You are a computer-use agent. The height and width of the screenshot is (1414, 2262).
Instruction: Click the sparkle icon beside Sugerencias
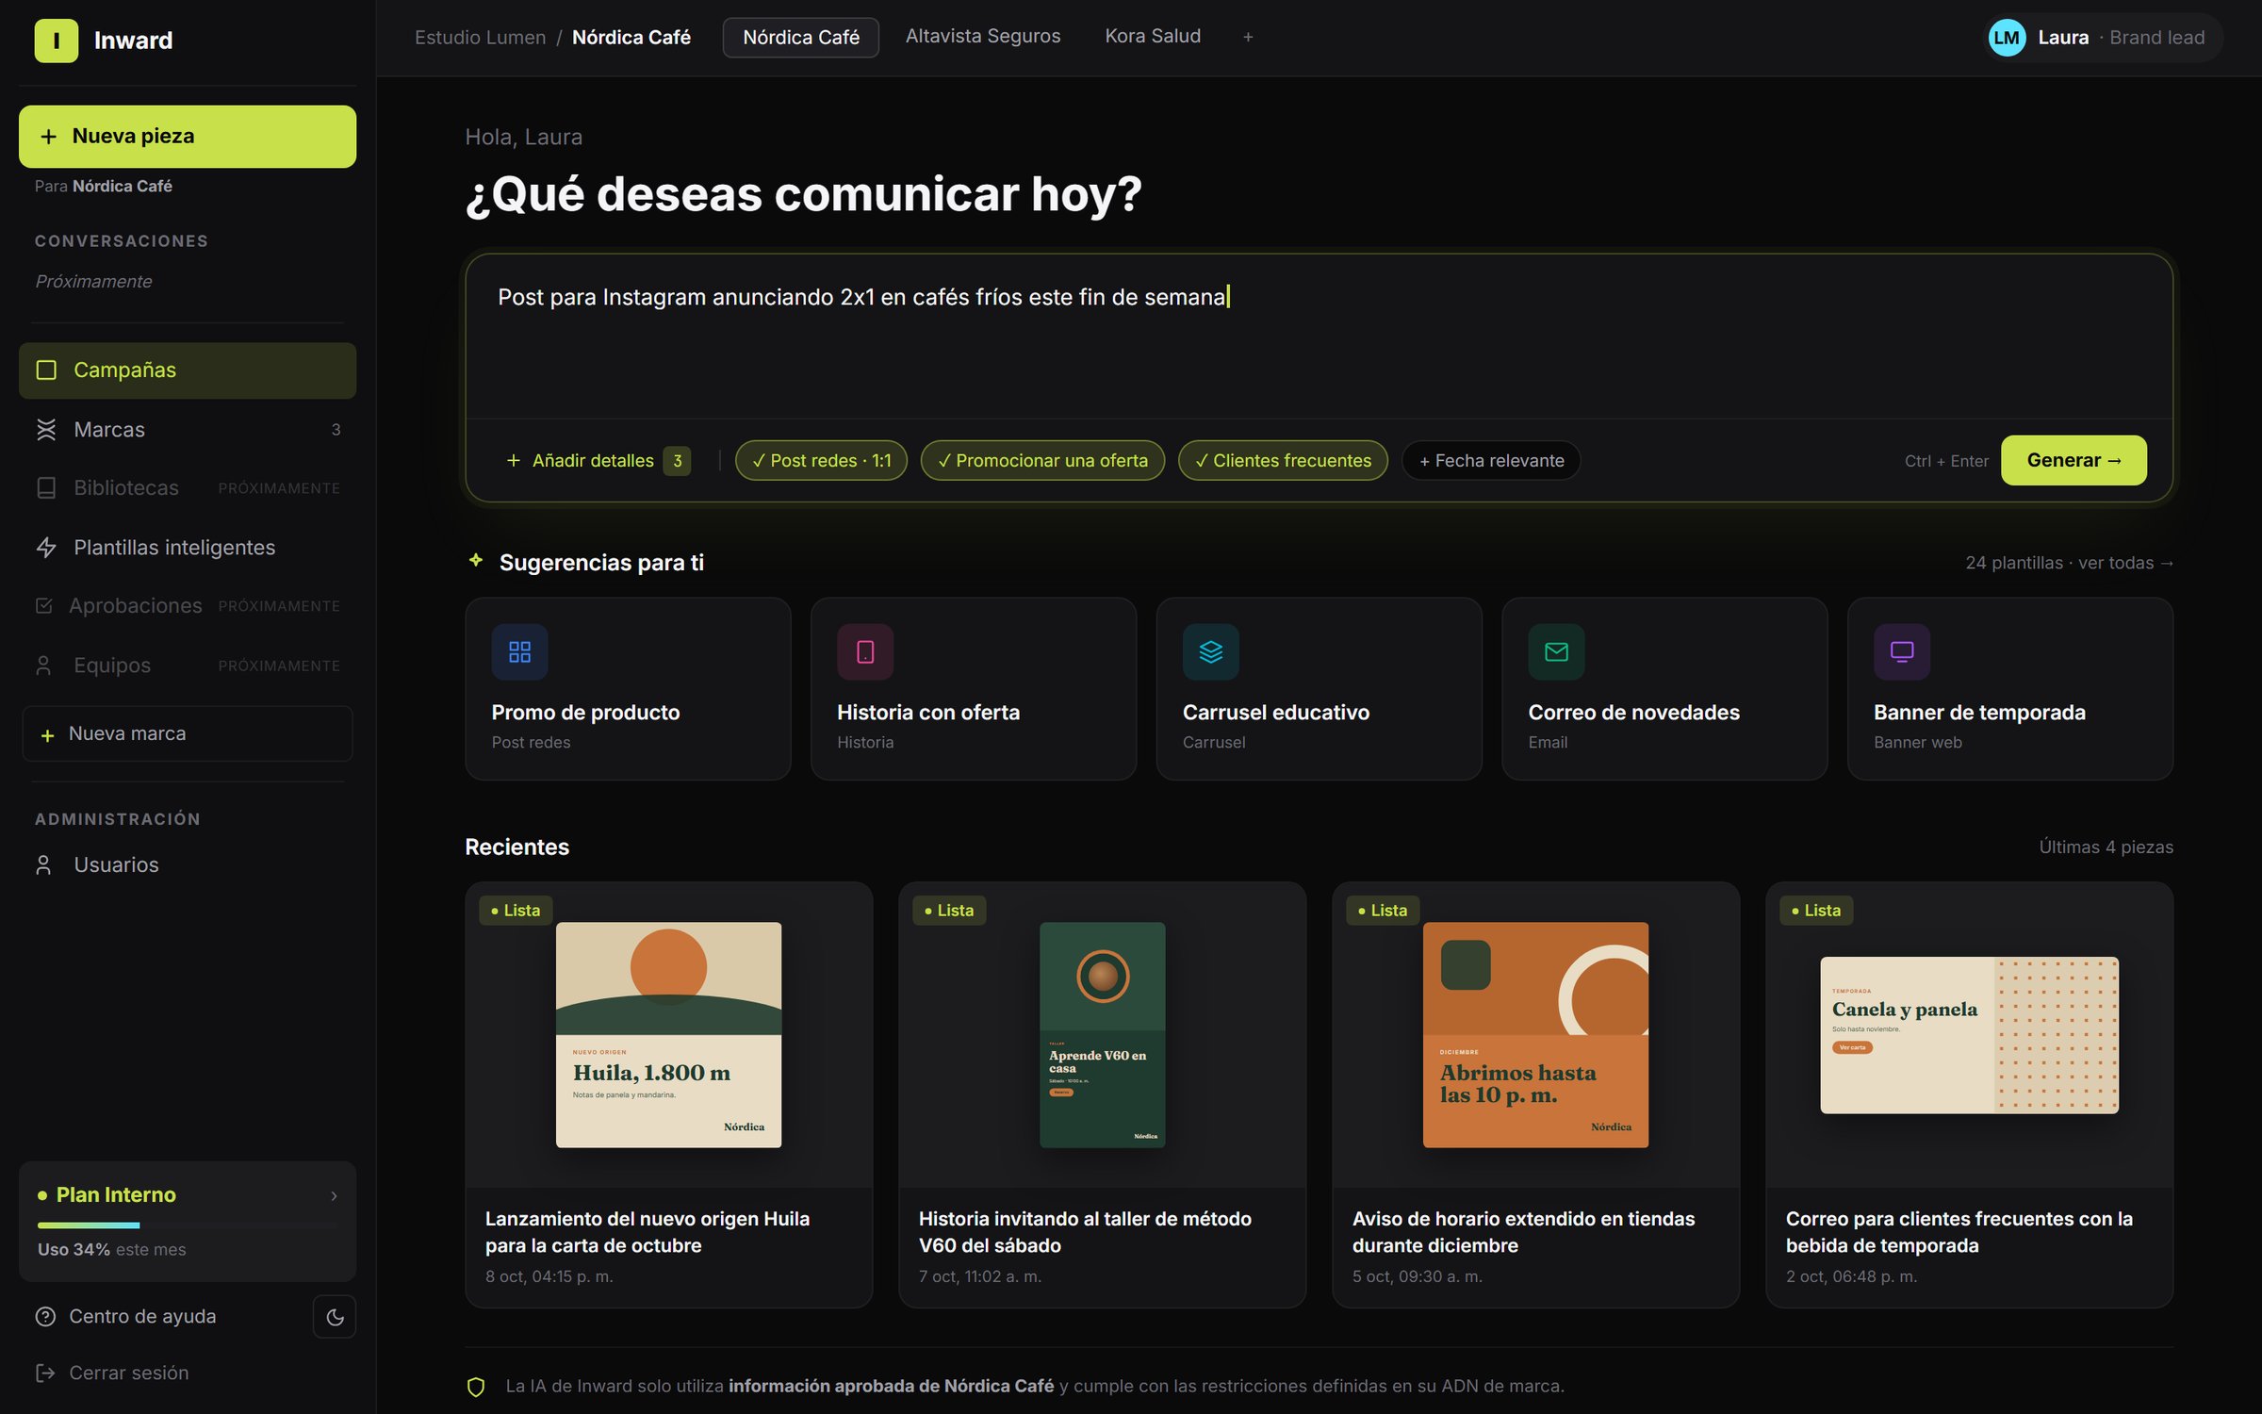[x=476, y=561]
